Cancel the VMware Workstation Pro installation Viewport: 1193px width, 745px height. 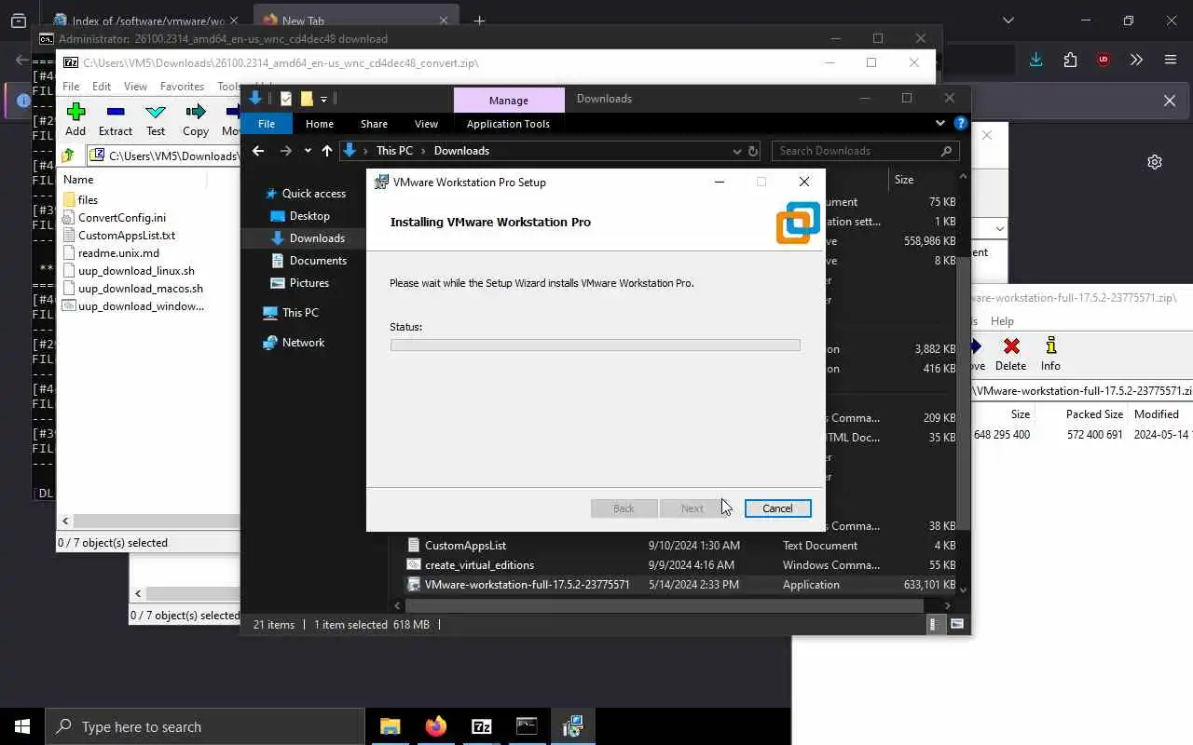coord(777,508)
